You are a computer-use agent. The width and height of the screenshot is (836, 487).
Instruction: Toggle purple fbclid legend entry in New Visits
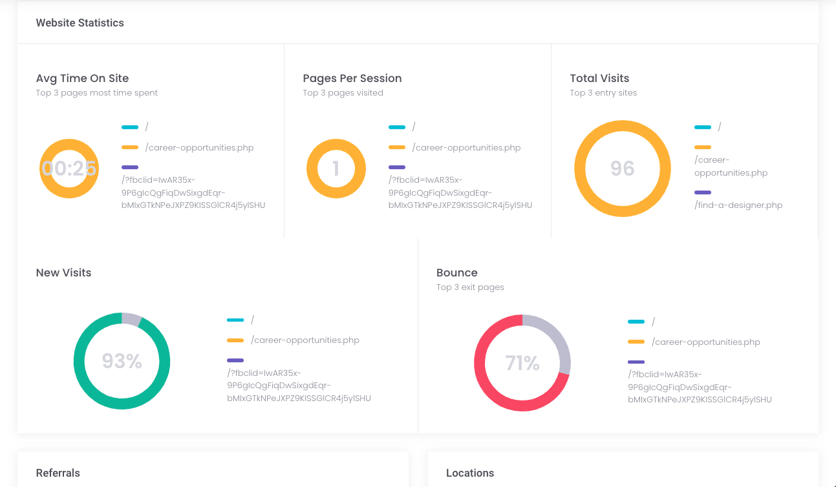point(235,360)
